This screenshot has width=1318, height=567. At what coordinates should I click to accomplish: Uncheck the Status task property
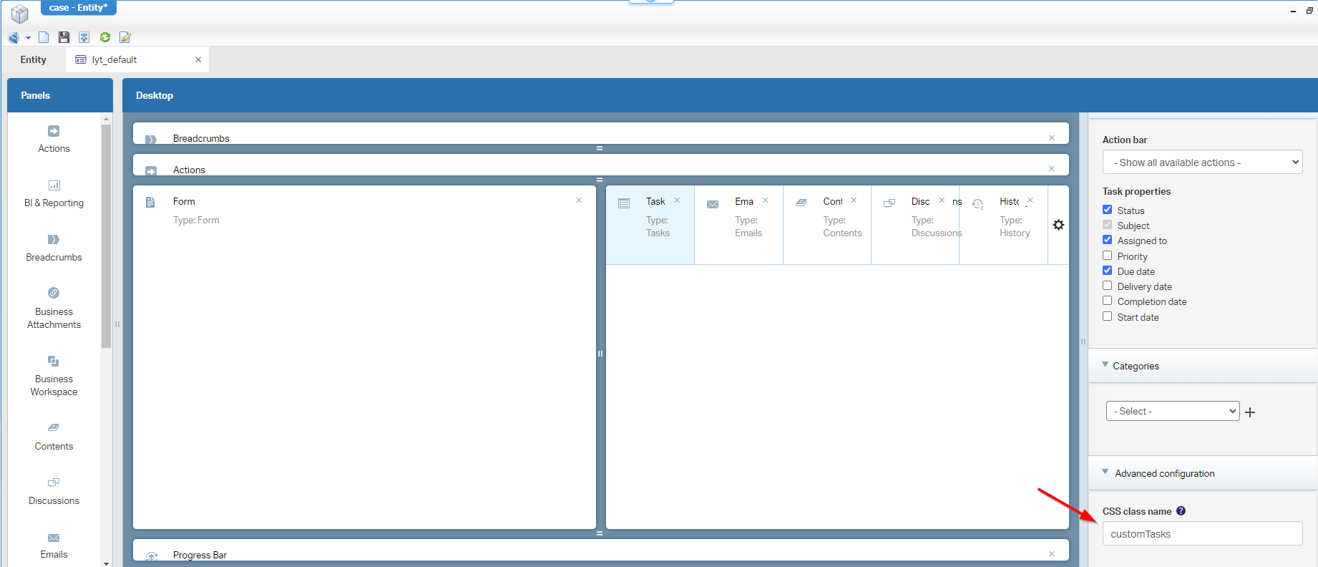(x=1108, y=210)
